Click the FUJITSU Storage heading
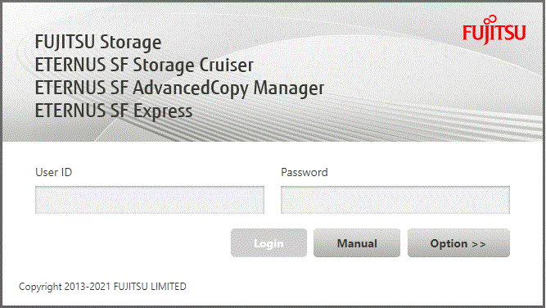 [98, 42]
